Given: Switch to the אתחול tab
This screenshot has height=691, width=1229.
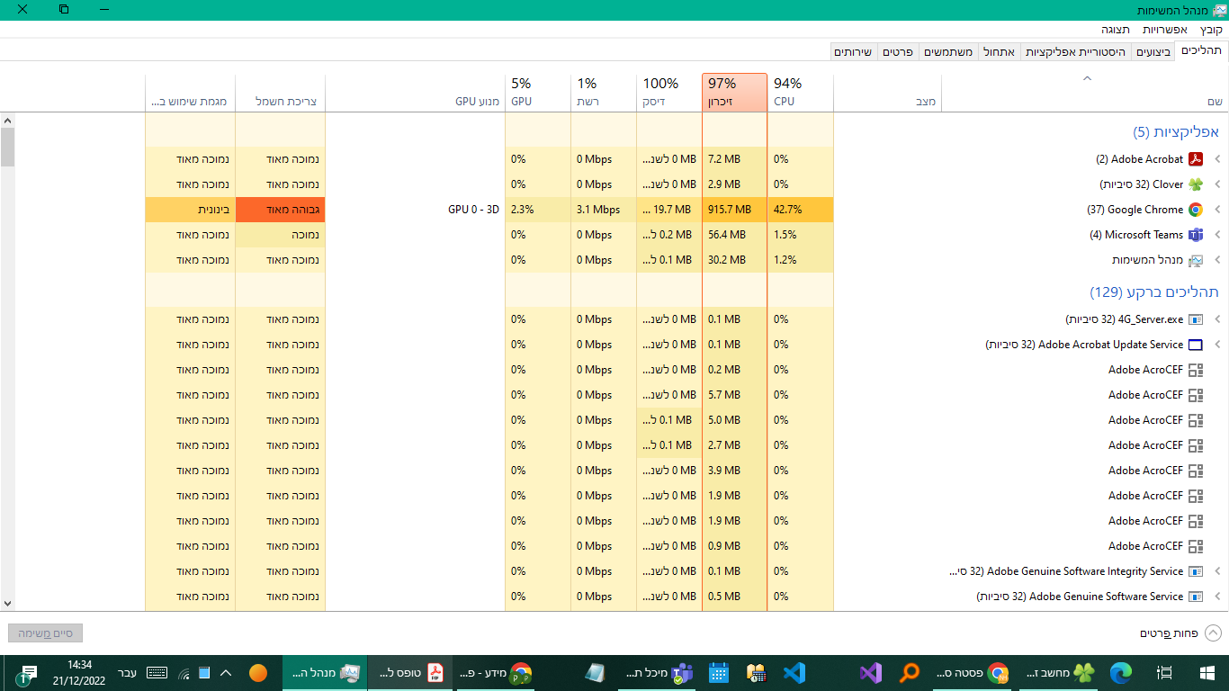Looking at the screenshot, I should (x=998, y=52).
